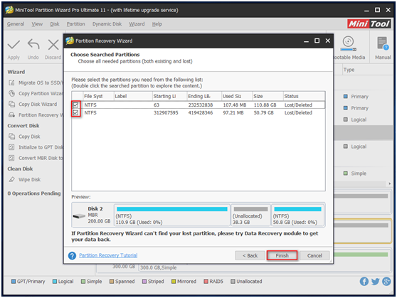This screenshot has width=397, height=298.
Task: Select Migrate OS to SSD wizard icon
Action: tap(11, 83)
